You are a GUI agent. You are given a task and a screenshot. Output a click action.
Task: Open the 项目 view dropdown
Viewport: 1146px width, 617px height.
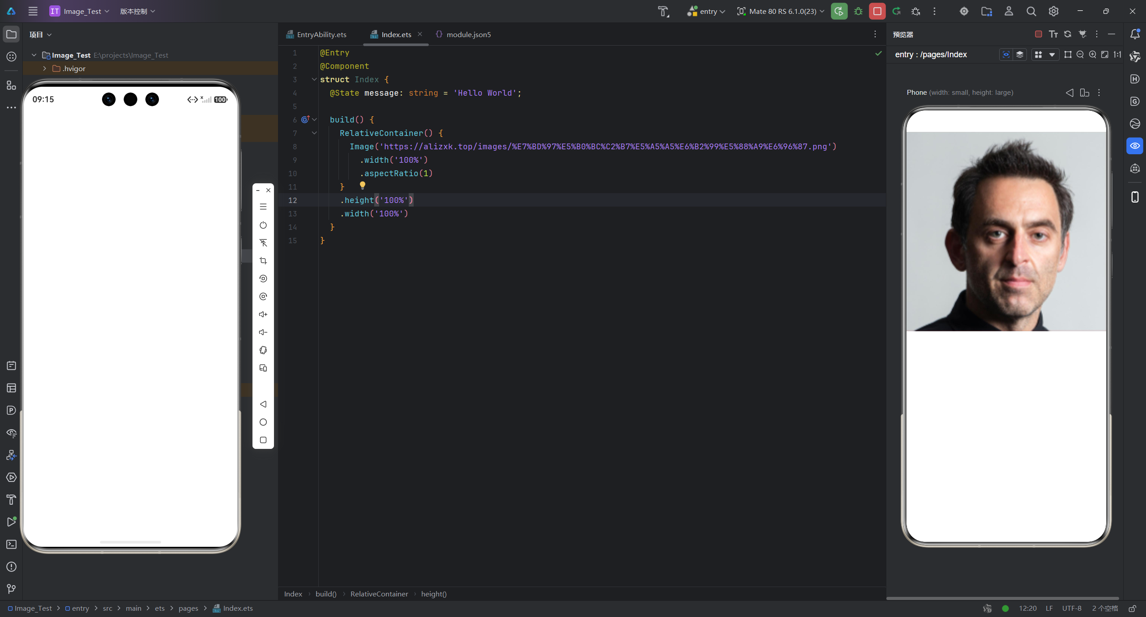[x=40, y=34]
